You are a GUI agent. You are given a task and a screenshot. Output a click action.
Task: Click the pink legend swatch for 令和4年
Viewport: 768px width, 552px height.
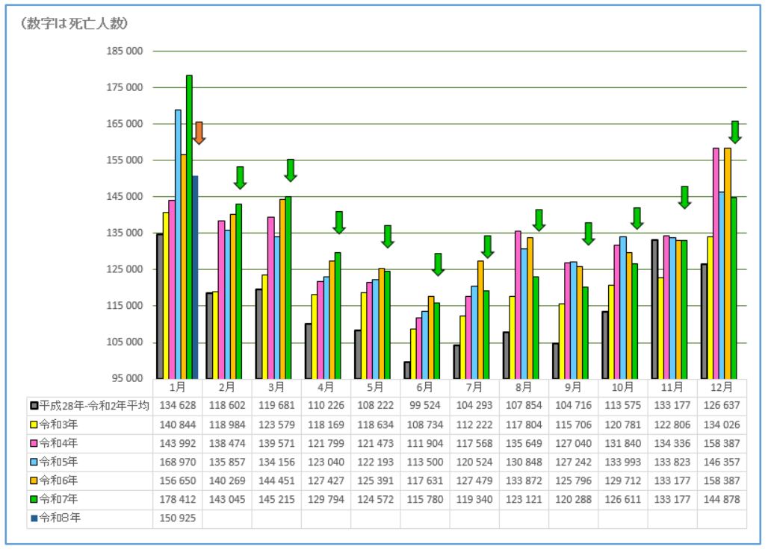coord(34,443)
